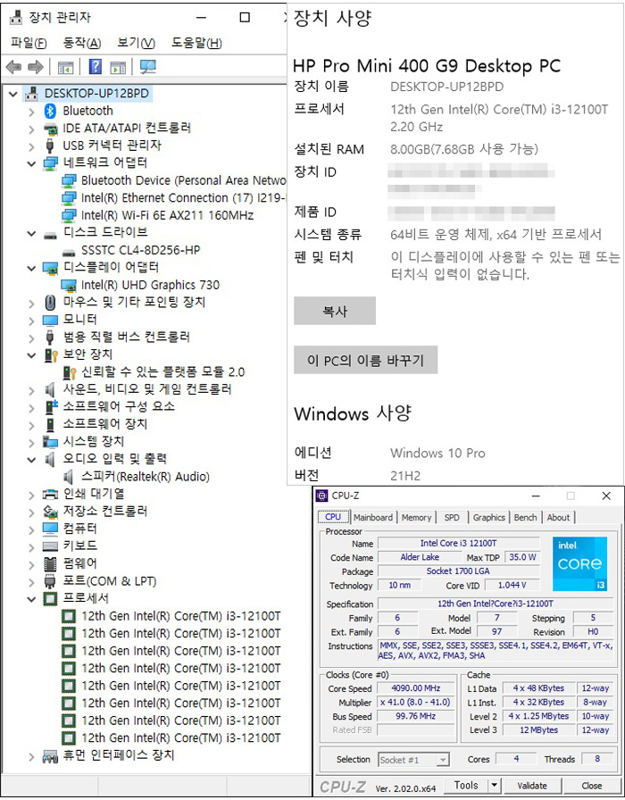The image size is (625, 800).
Task: Switch to the About tab in CPU-Z
Action: tap(558, 517)
